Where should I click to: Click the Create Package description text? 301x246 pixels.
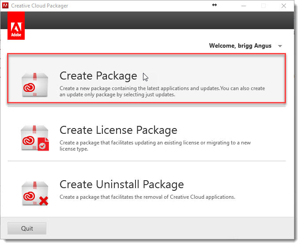162,91
